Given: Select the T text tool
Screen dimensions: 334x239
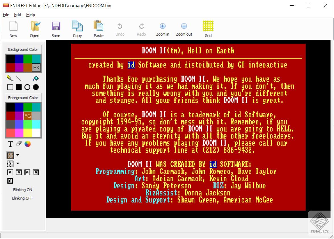Looking at the screenshot, I should [x=10, y=144].
